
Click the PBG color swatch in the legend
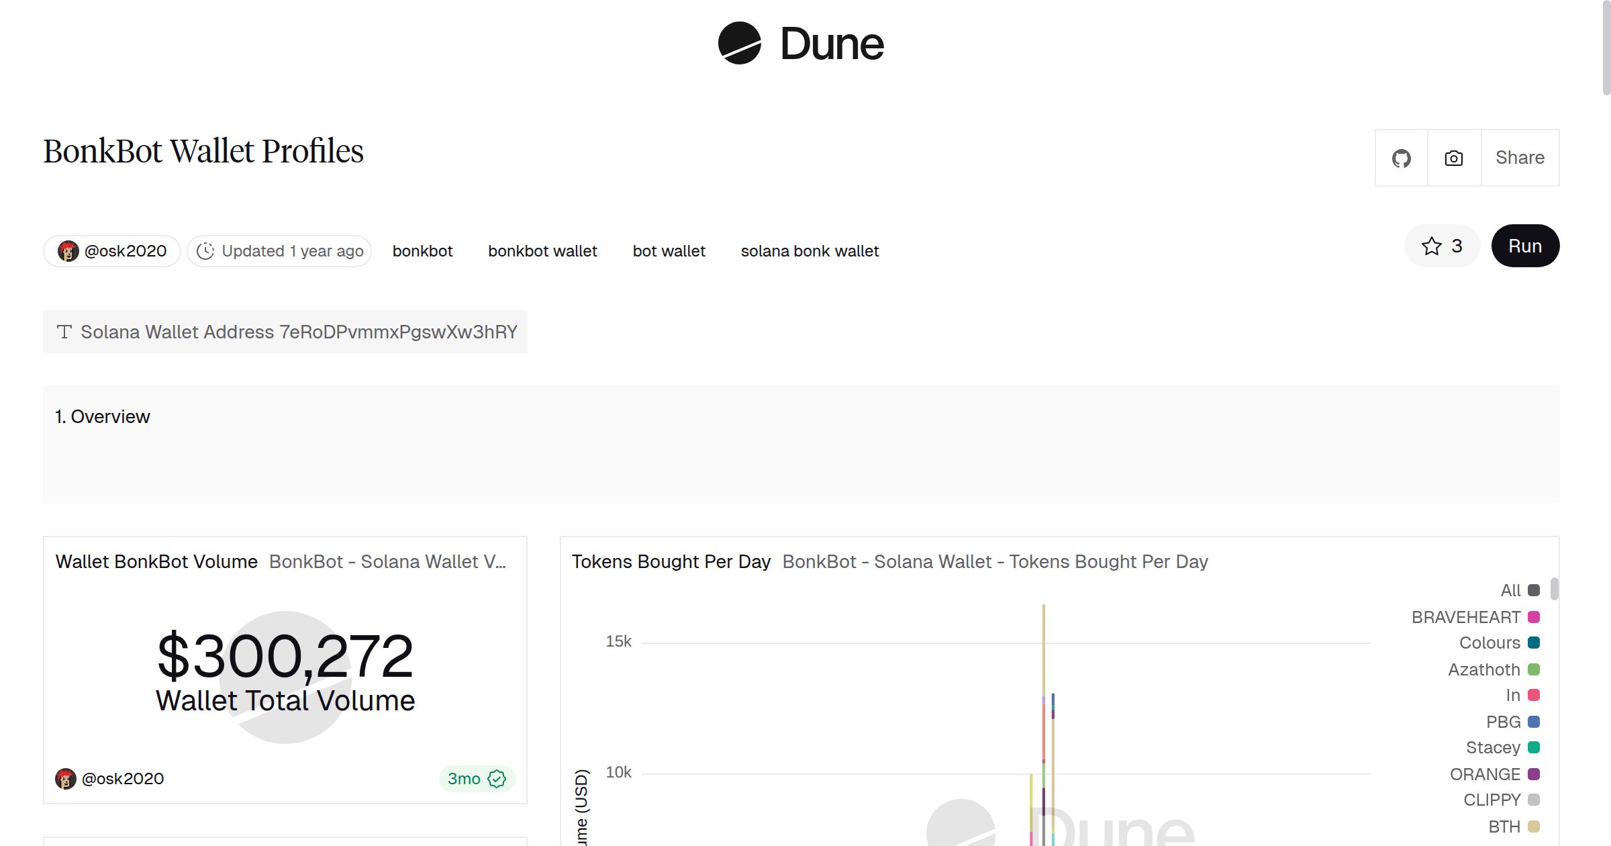point(1534,722)
